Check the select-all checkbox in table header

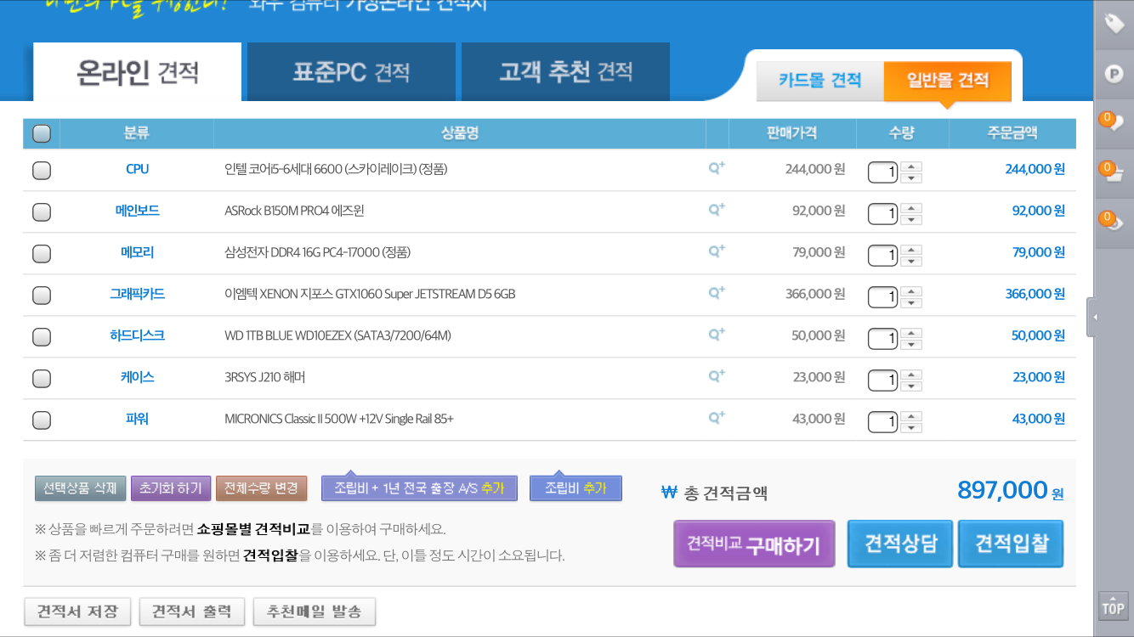tap(41, 133)
